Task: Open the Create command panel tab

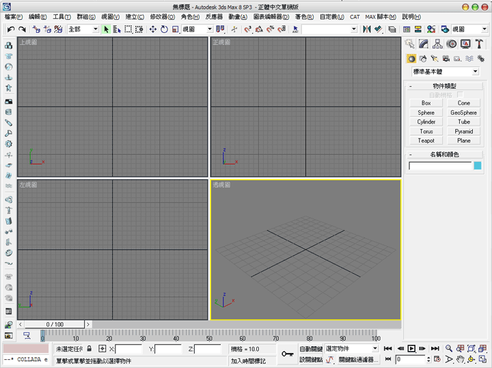Action: click(x=410, y=44)
